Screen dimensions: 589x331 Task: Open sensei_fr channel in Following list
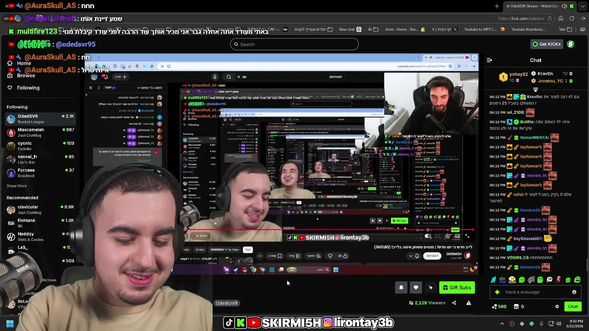[40, 159]
